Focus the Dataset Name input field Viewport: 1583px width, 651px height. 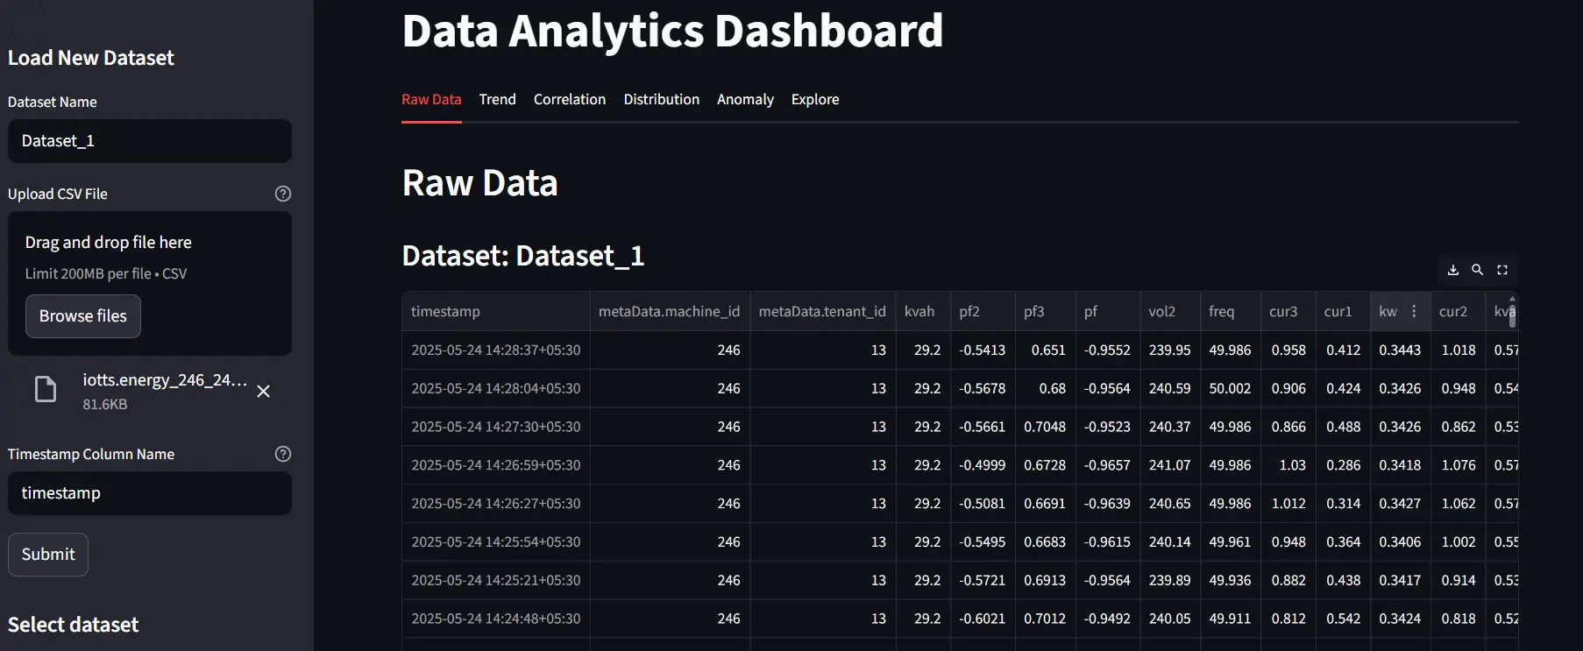pyautogui.click(x=150, y=141)
